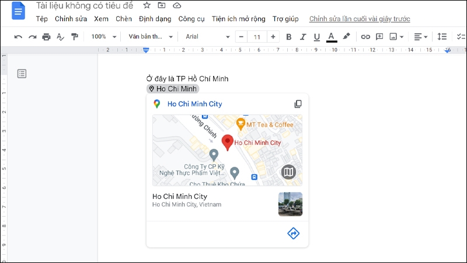Increase font size with plus button
Screen dimensions: 467x263
coord(273,37)
